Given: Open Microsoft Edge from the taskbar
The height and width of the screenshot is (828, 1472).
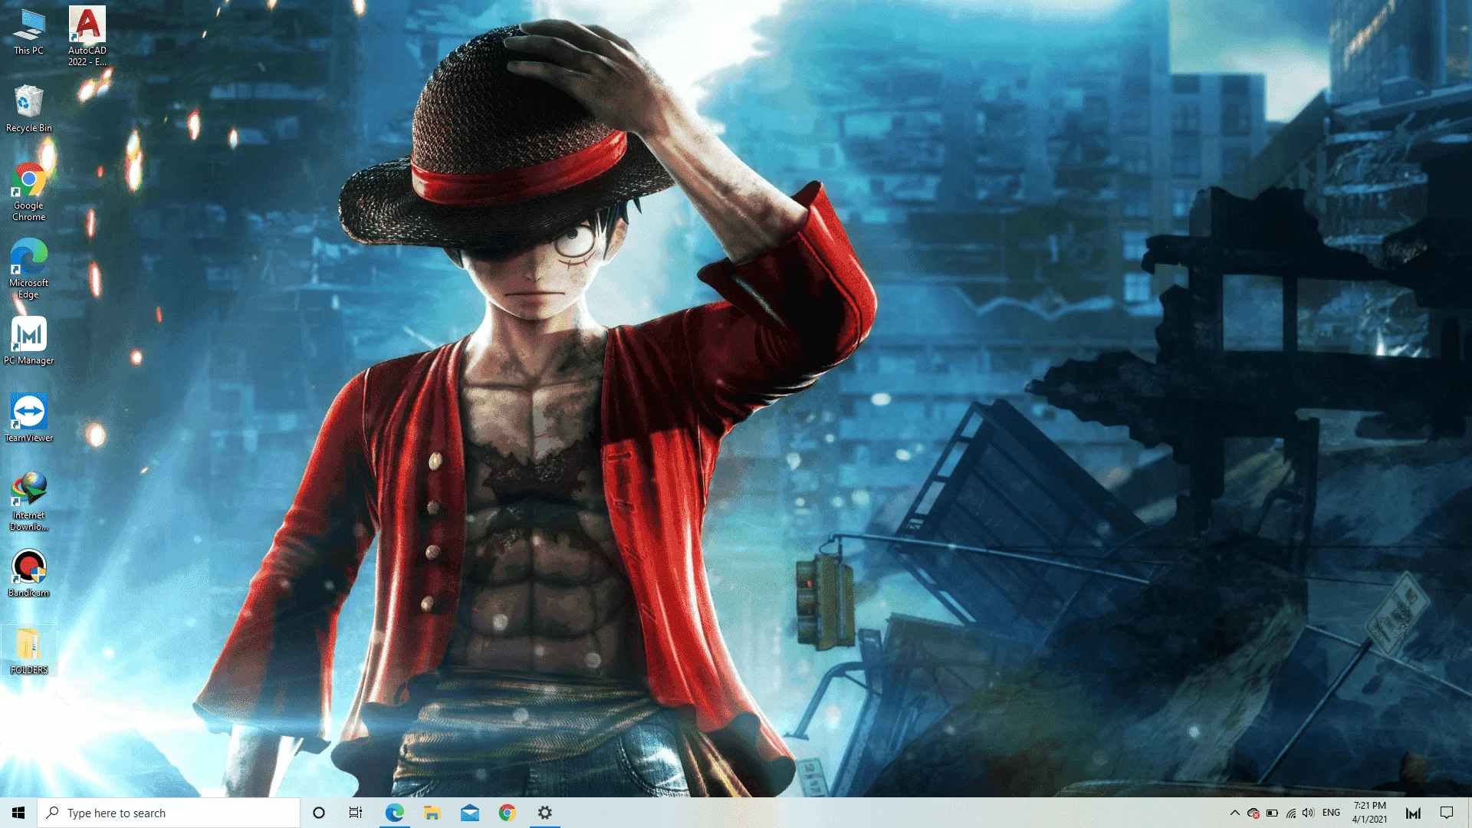Looking at the screenshot, I should pos(394,813).
